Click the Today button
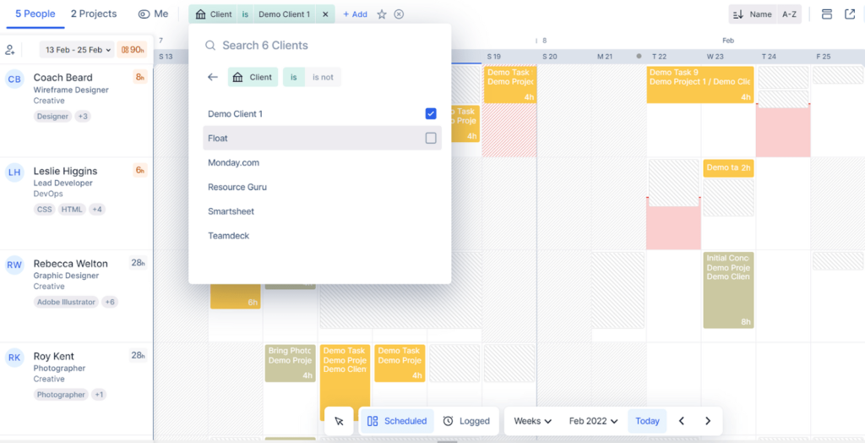 pos(647,421)
